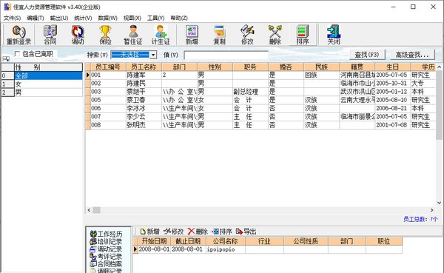Click the employee table scroll down arrow
This screenshot has height=273, width=444.
pyautogui.click(x=439, y=203)
